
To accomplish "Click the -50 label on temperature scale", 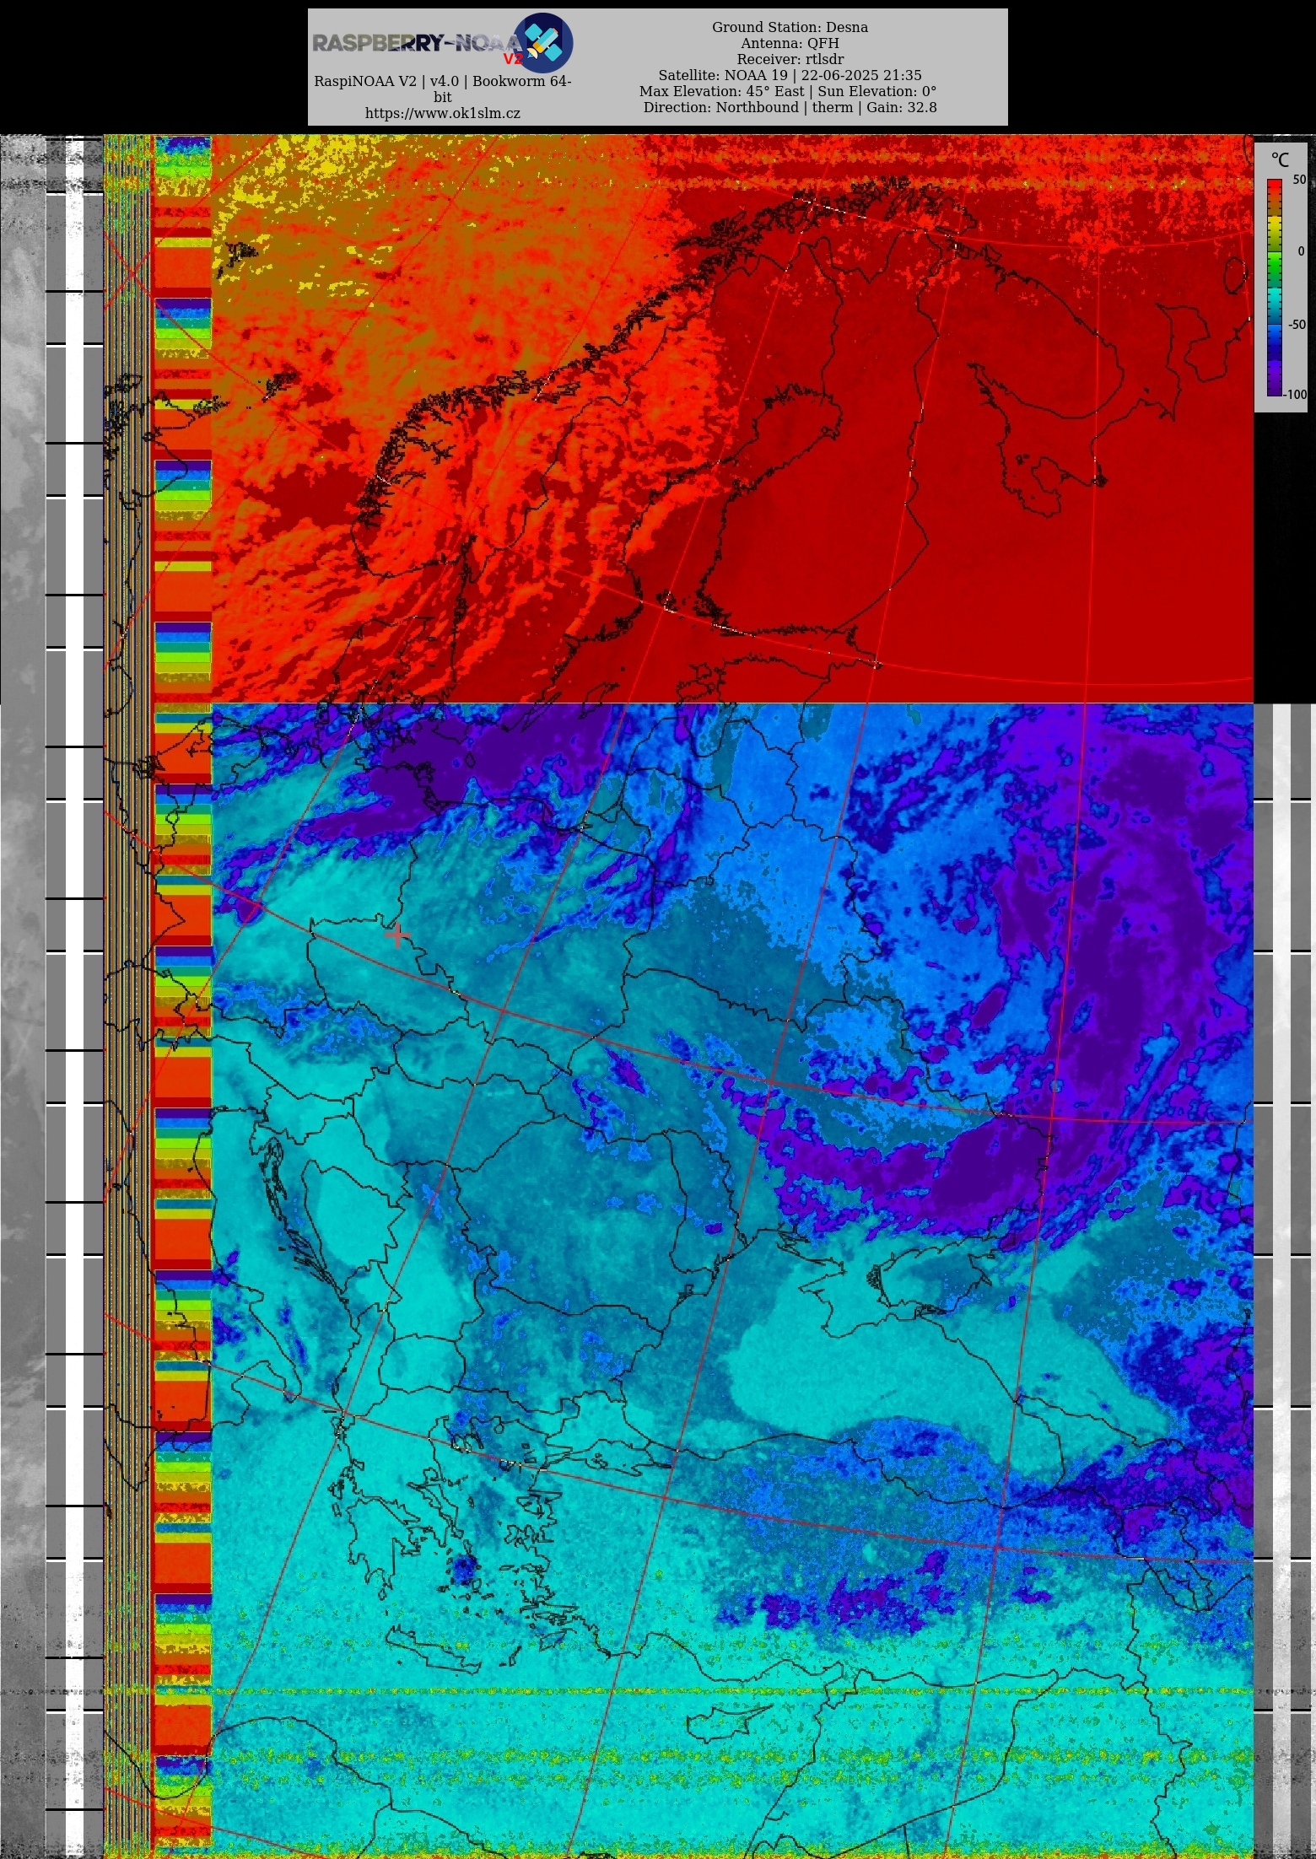I will 1297,325.
